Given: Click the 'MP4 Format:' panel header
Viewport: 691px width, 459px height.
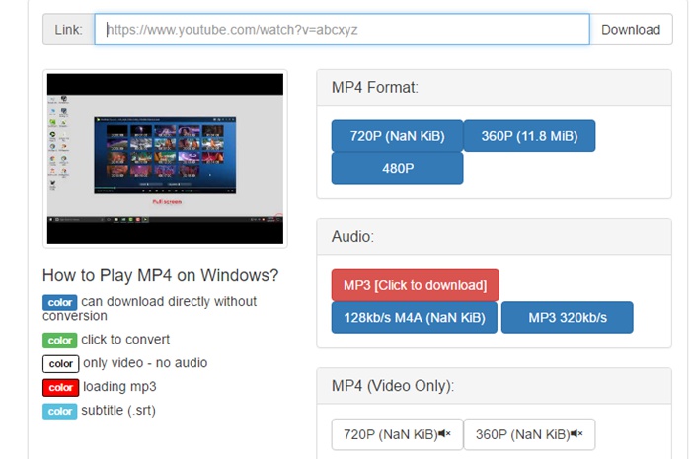Looking at the screenshot, I should point(494,87).
